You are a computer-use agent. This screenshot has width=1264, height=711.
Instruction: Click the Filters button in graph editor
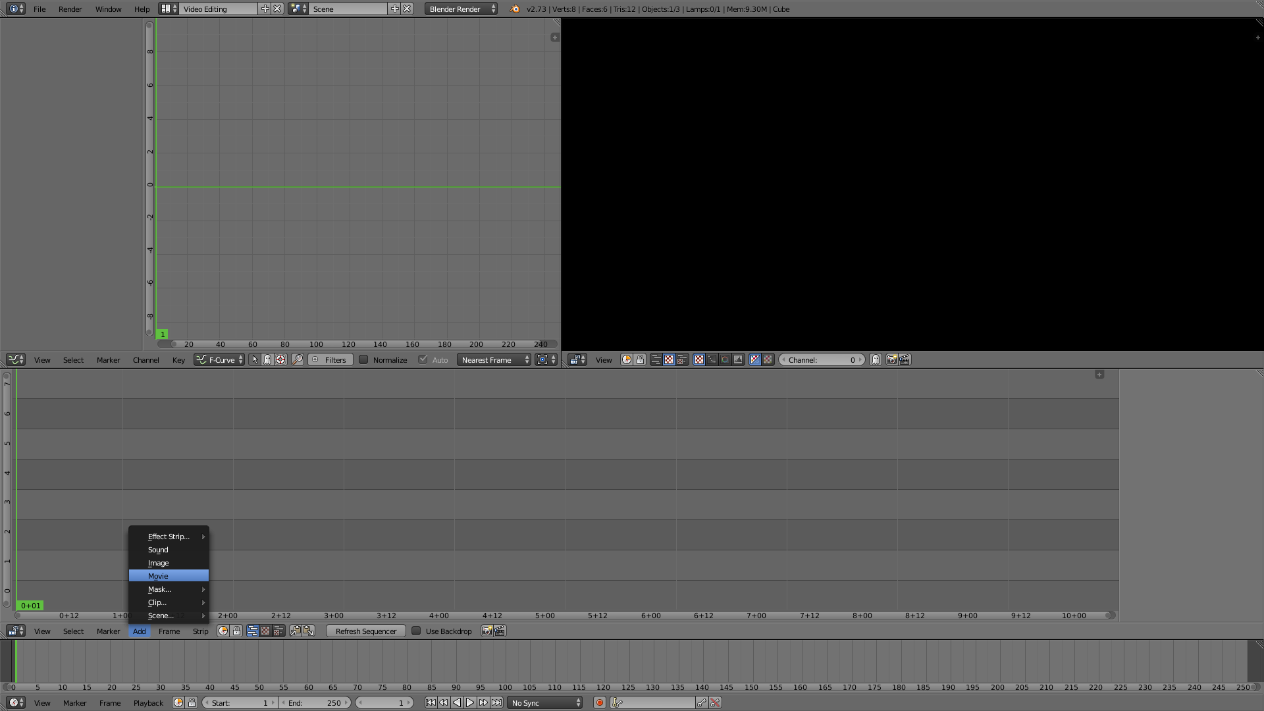(330, 360)
